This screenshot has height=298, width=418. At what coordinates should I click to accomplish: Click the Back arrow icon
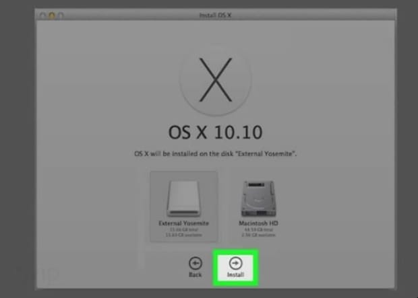(x=195, y=263)
